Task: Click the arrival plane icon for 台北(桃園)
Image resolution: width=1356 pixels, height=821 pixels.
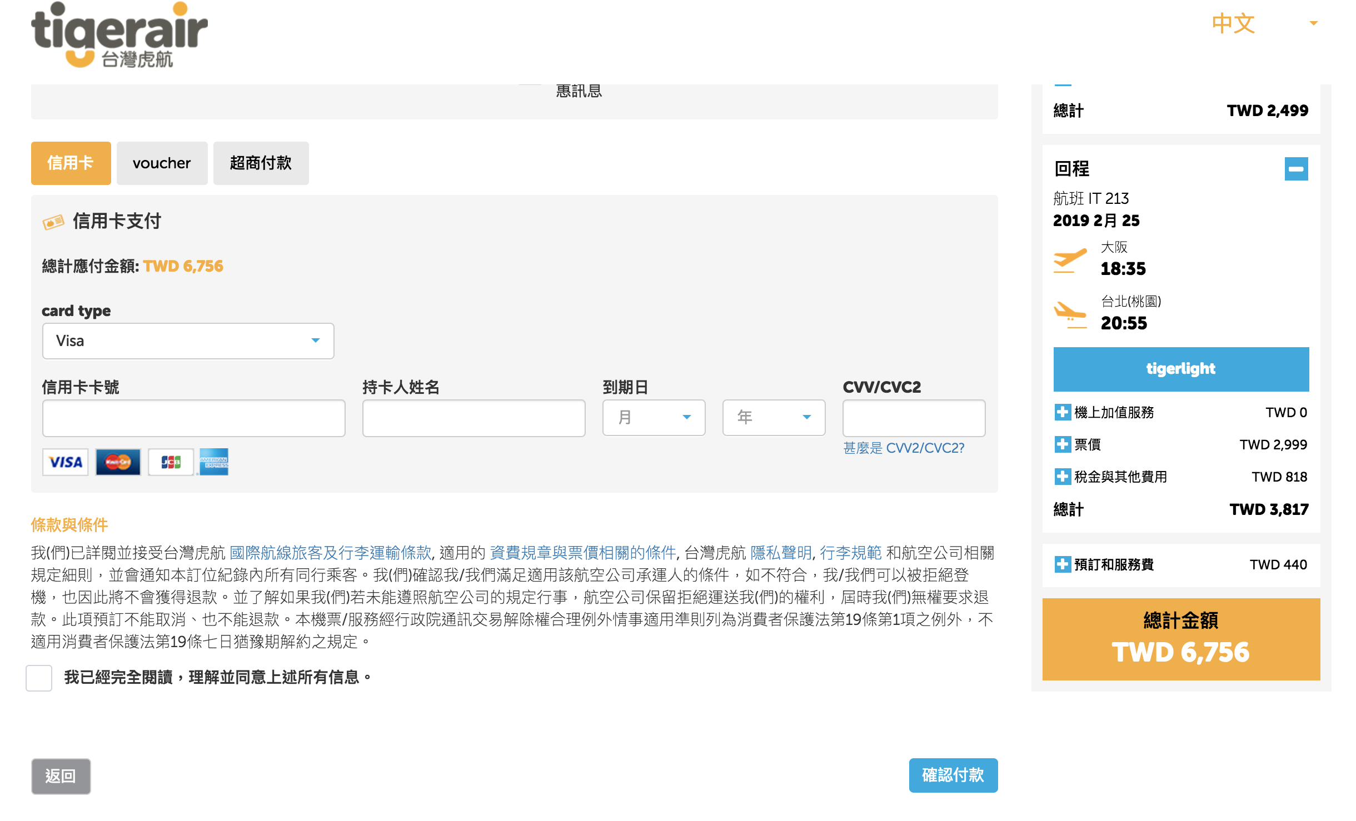Action: [x=1070, y=314]
